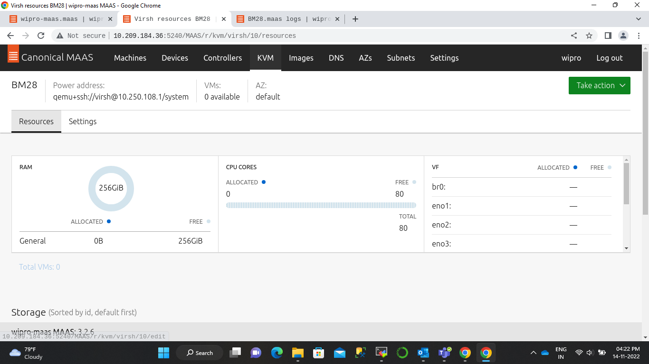Open the Chrome tab search chevron
This screenshot has width=649, height=364.
638,19
